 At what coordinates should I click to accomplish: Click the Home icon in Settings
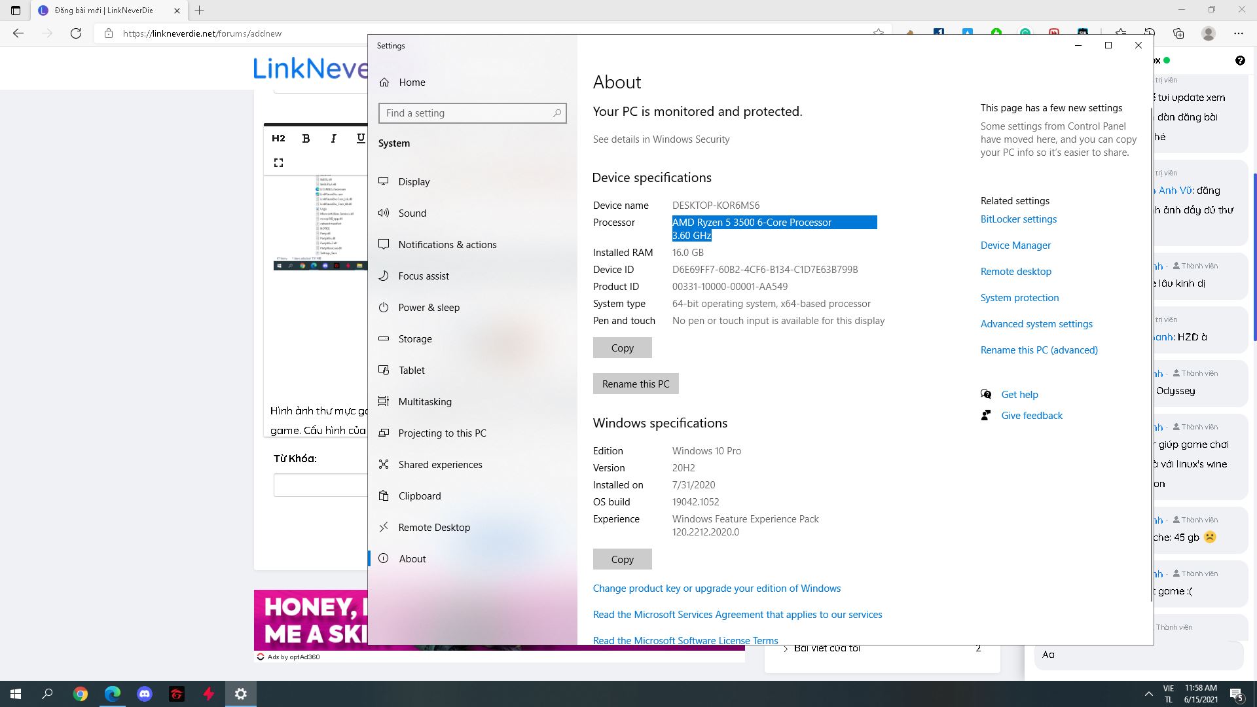click(384, 82)
